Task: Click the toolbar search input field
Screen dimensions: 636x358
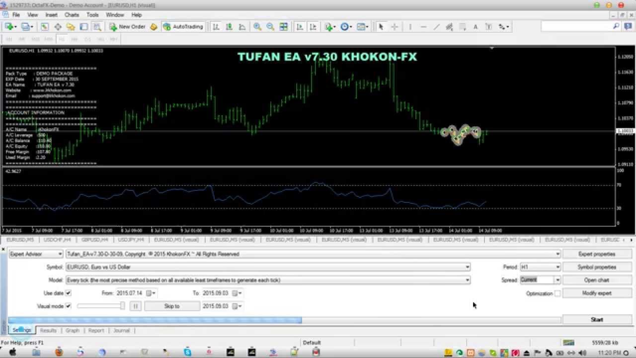Action: 576,26
